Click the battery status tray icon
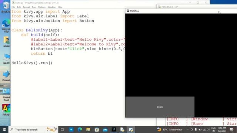This screenshot has width=237, height=133. (x=200, y=130)
